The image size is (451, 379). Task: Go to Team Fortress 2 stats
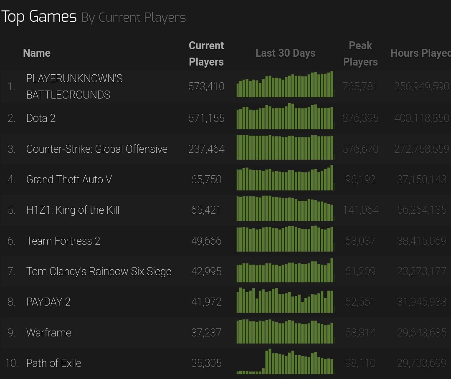[63, 241]
